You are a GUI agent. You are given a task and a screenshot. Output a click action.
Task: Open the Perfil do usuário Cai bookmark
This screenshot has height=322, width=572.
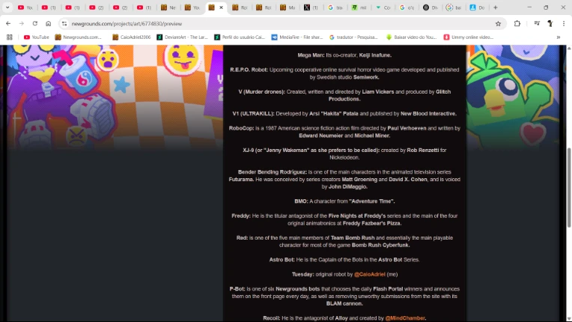240,37
